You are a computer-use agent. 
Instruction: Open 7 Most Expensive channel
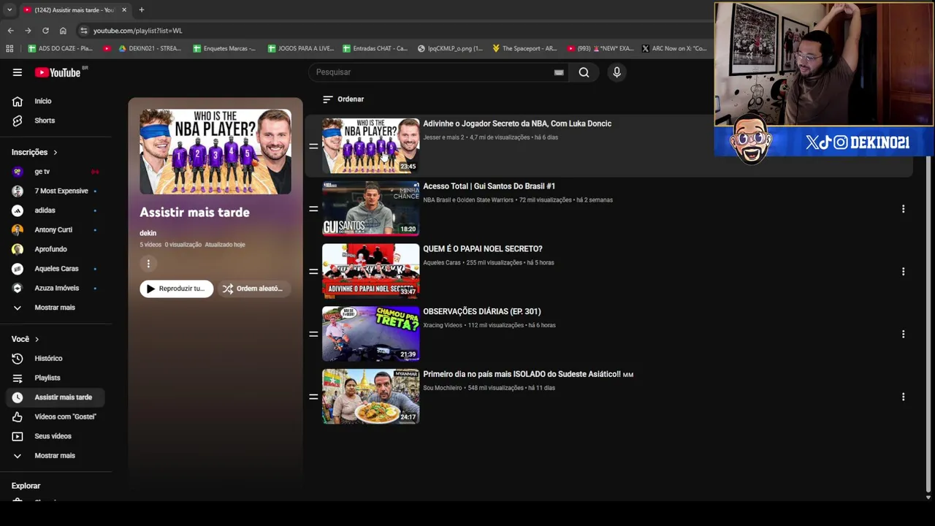point(56,191)
